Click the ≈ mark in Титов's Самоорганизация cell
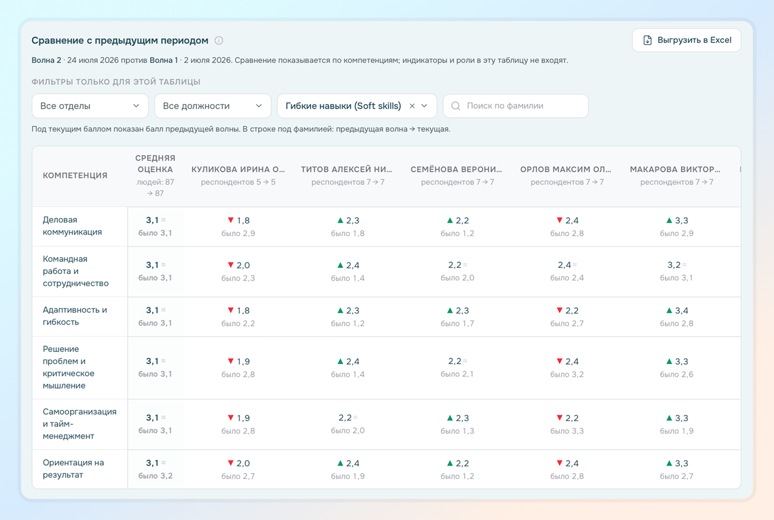 355,417
